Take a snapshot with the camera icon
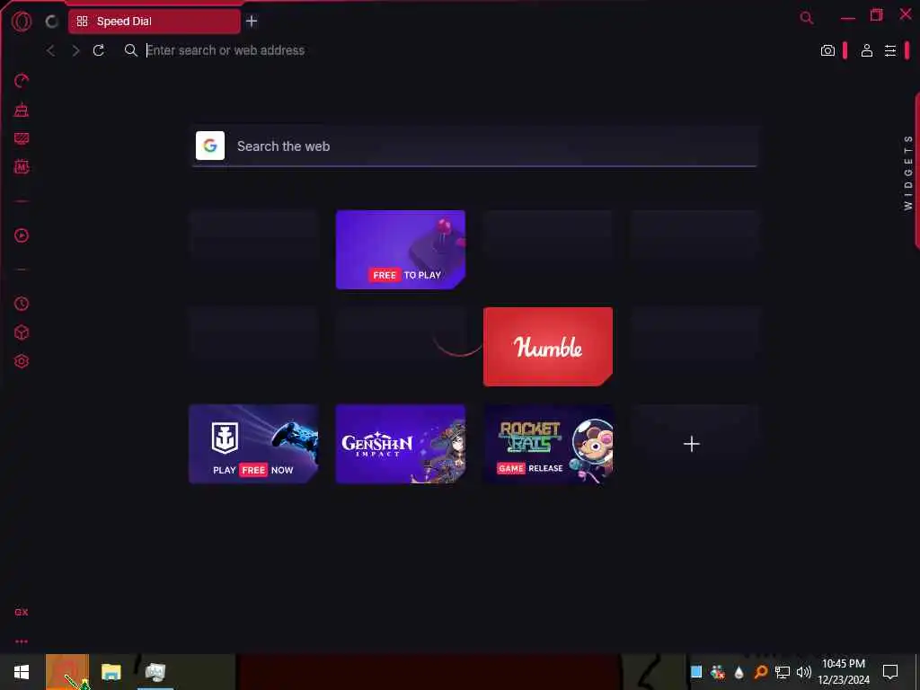920x690 pixels. 827,50
